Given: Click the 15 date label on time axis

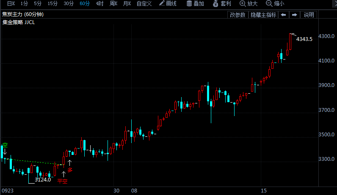Looking at the screenshot, I should click(x=264, y=191).
